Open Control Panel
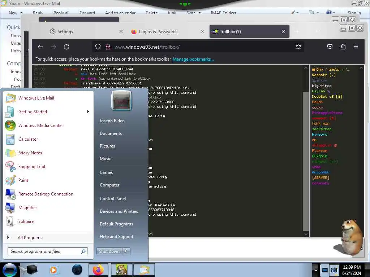The width and height of the screenshot is (370, 277). tap(113, 199)
